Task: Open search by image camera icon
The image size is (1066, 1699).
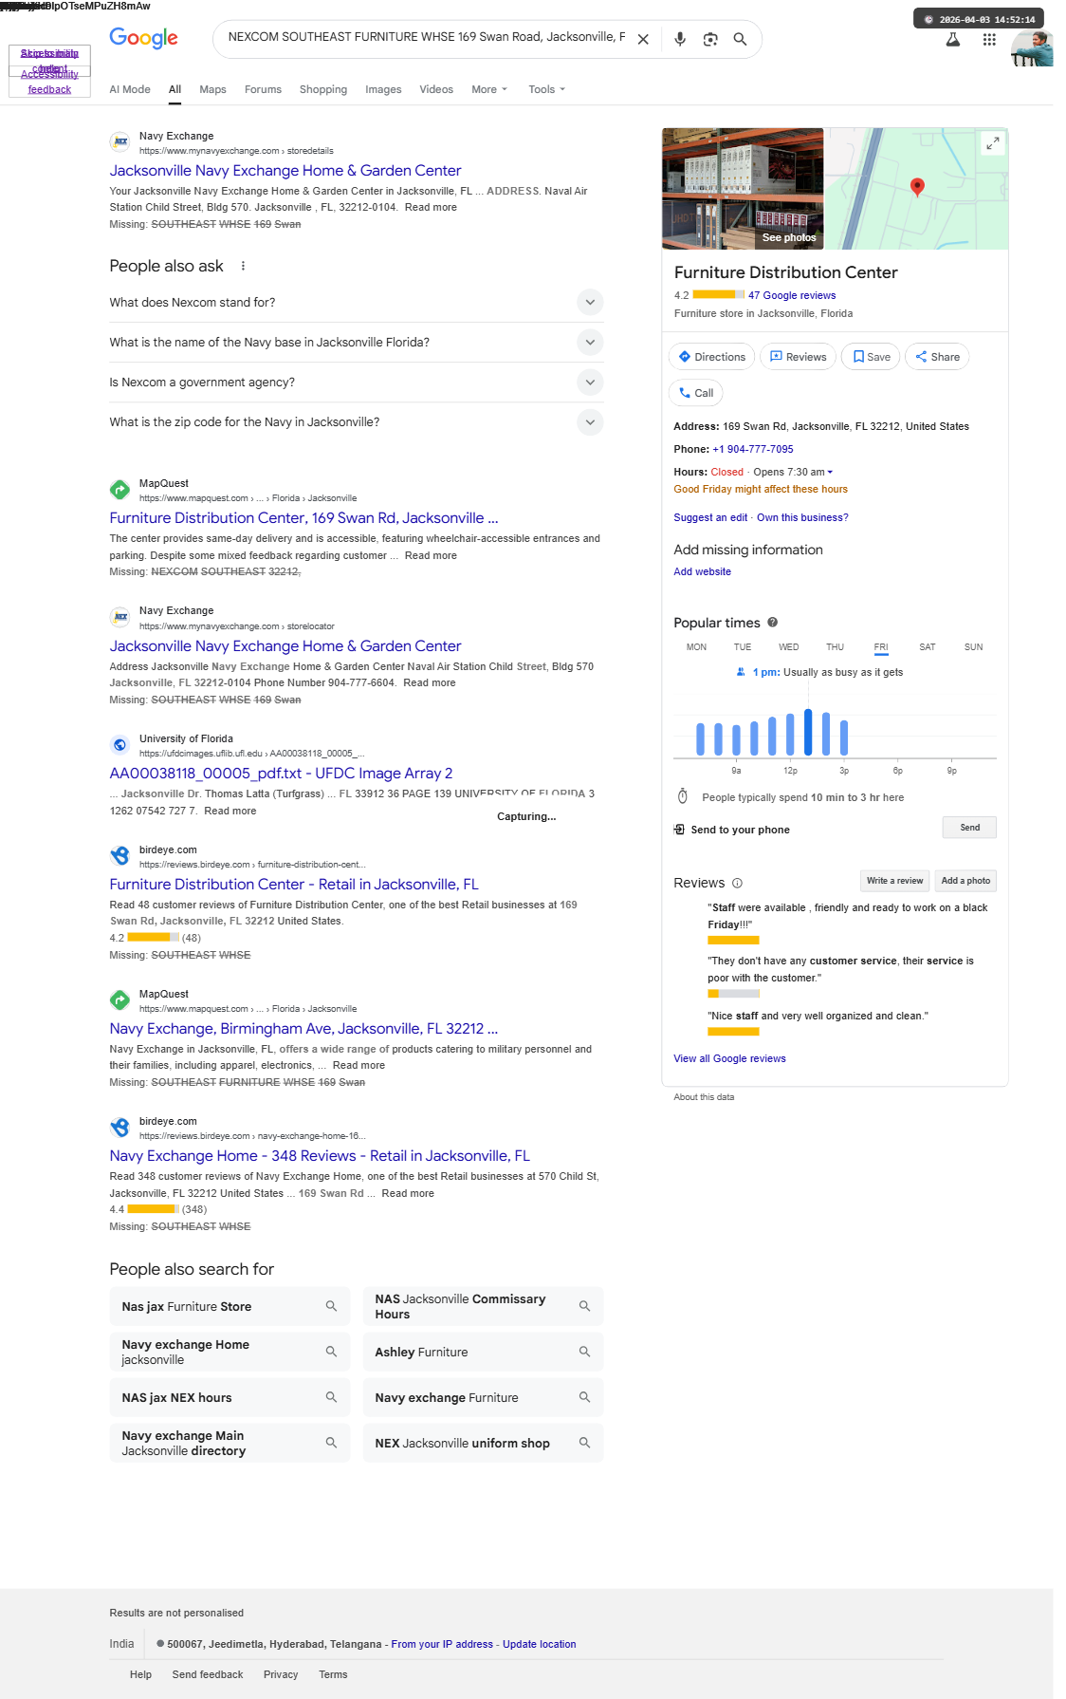Action: coord(710,39)
